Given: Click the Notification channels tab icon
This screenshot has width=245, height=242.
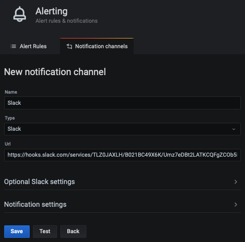Looking at the screenshot, I should click(70, 46).
